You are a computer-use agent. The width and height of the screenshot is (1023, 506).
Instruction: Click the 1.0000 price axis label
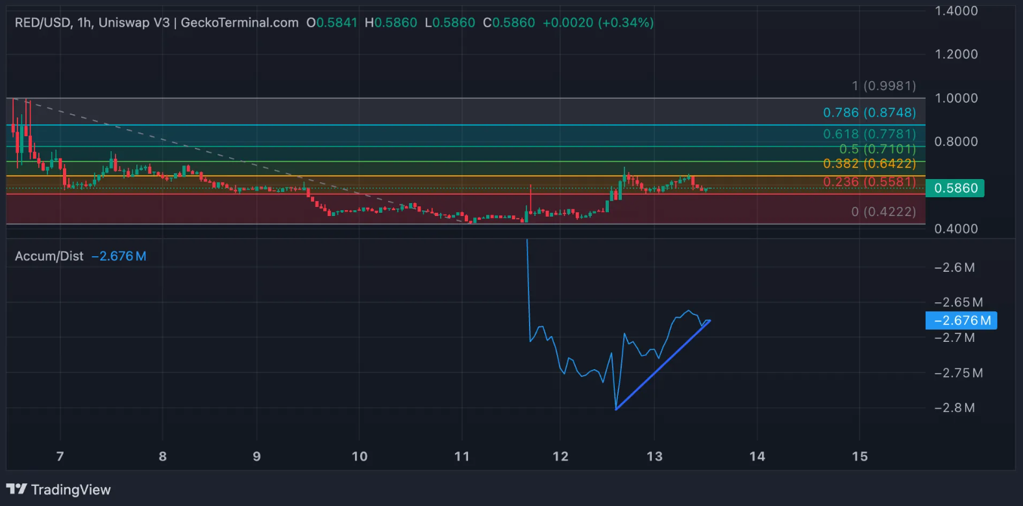coord(955,98)
